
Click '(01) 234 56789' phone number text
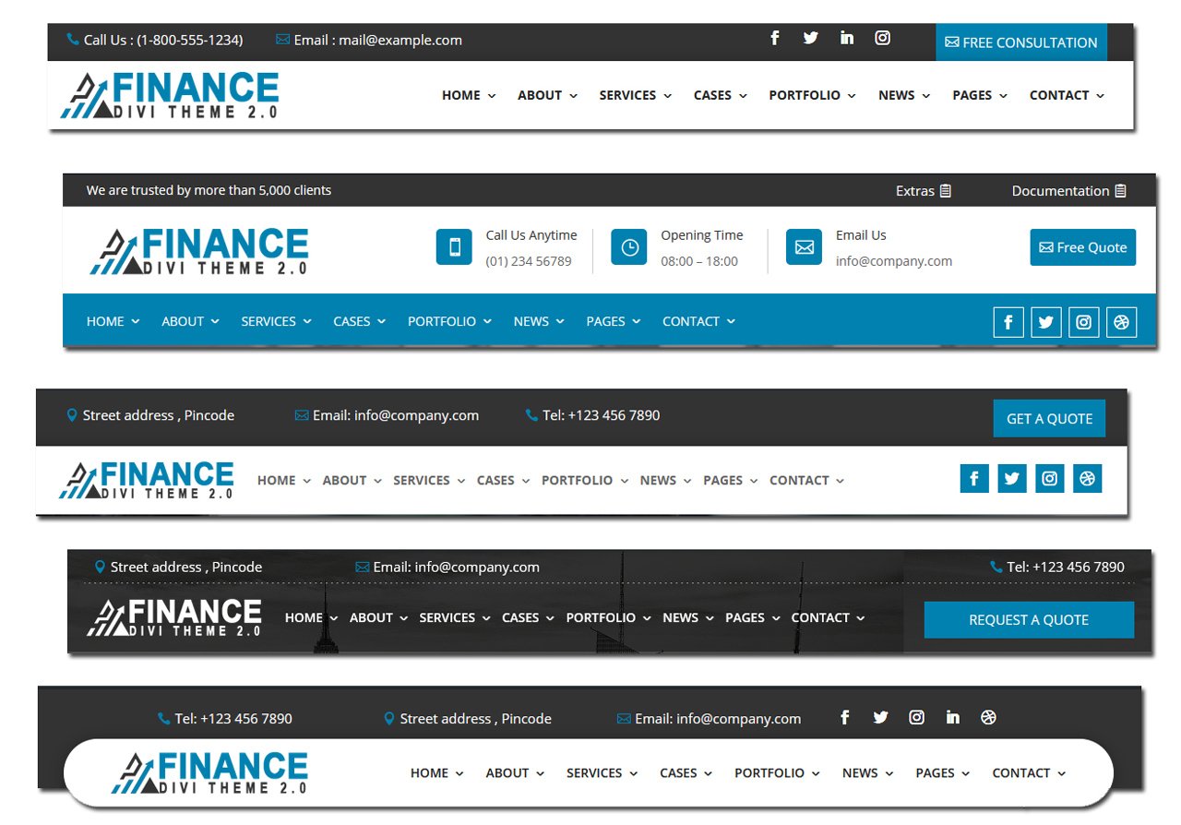click(529, 261)
